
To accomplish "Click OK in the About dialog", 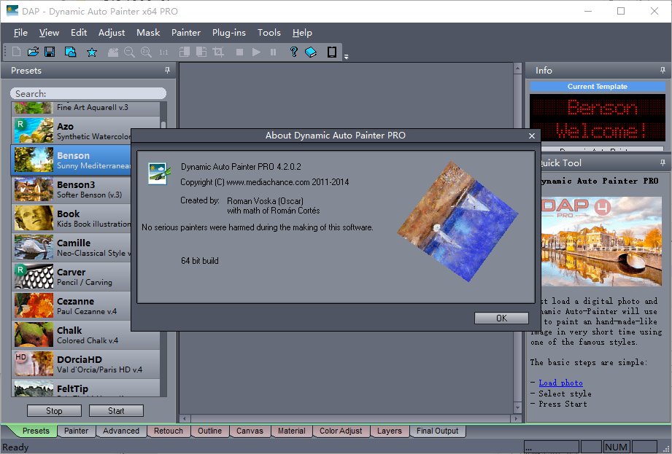I will click(x=501, y=318).
